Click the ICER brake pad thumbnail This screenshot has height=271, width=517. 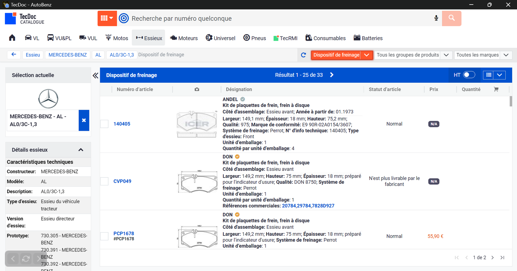coord(197,124)
